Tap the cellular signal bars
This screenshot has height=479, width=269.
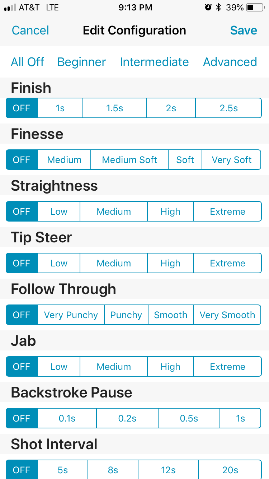[10, 8]
